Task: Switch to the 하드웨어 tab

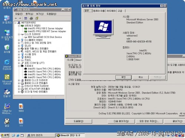Action: coord(111,11)
